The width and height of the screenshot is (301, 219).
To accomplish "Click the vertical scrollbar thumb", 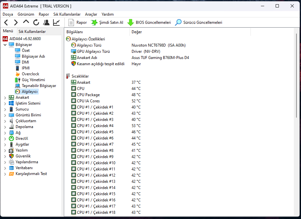I will pyautogui.click(x=296, y=76).
